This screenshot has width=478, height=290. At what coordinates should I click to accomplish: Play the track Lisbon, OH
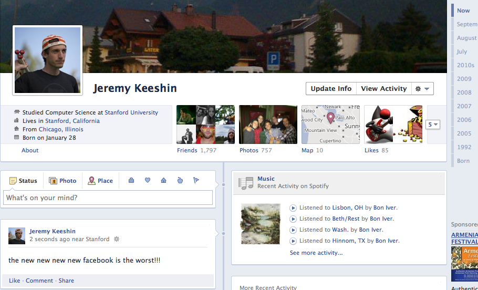pos(293,208)
